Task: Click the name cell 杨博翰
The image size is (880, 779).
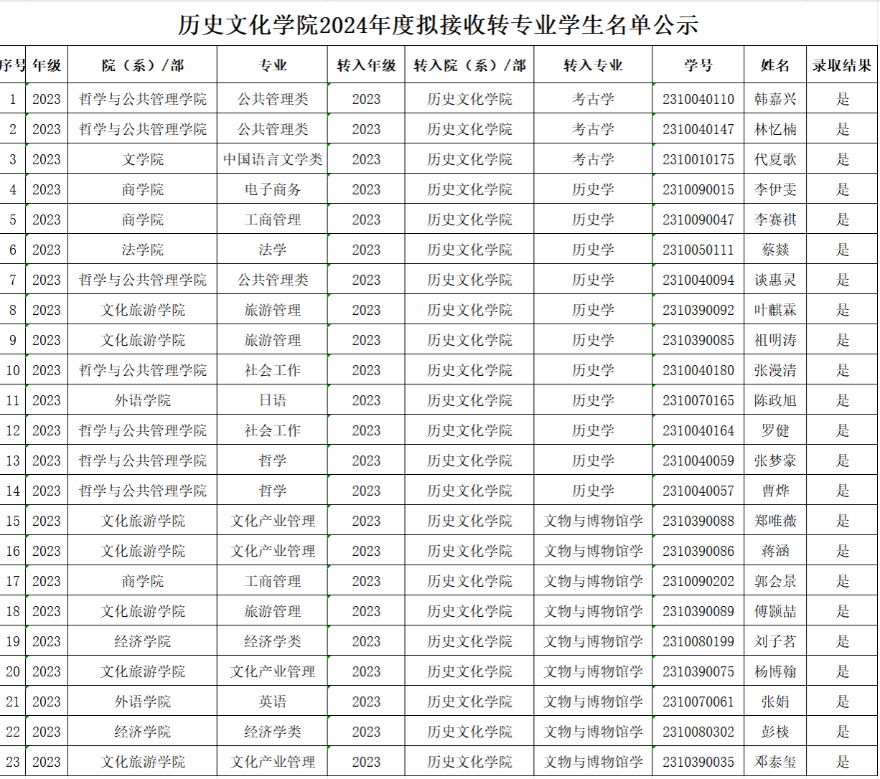Action: tap(774, 671)
